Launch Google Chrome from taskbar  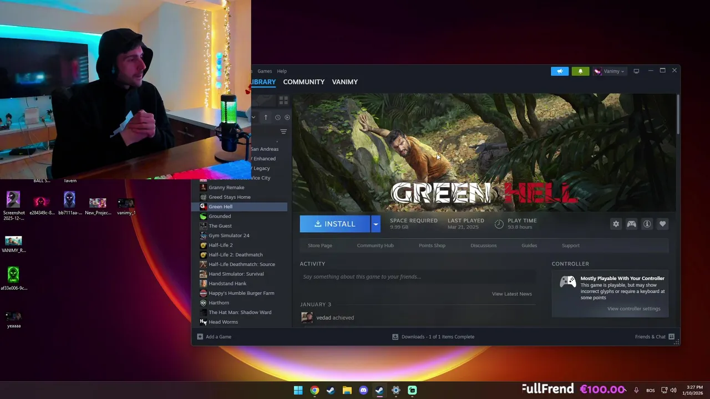tap(315, 390)
